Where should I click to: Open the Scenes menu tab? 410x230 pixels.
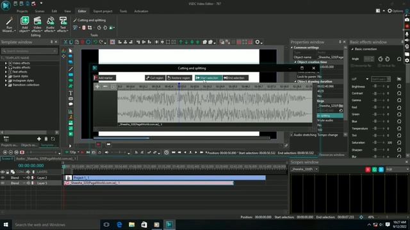(40, 11)
